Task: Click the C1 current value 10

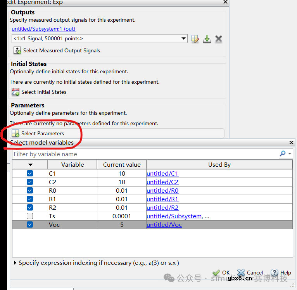Action: pyautogui.click(x=122, y=174)
